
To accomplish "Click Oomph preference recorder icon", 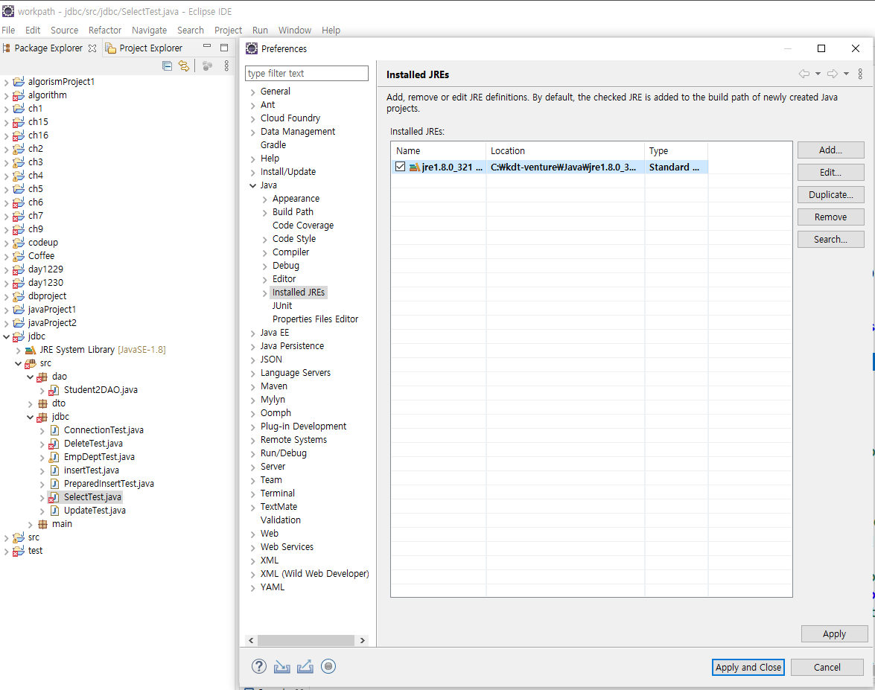I will [x=328, y=666].
